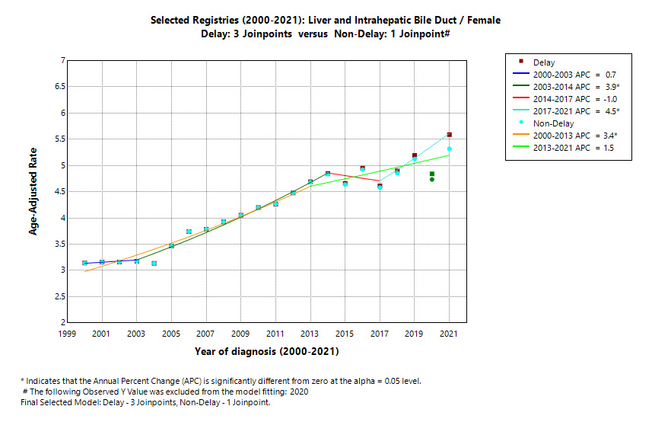The width and height of the screenshot is (652, 422).
Task: Select the data point for year 2000
Action: pos(84,263)
